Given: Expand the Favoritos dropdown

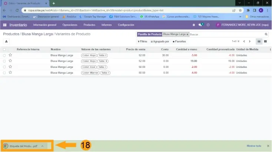Looking at the screenshot, I should (x=179, y=42).
